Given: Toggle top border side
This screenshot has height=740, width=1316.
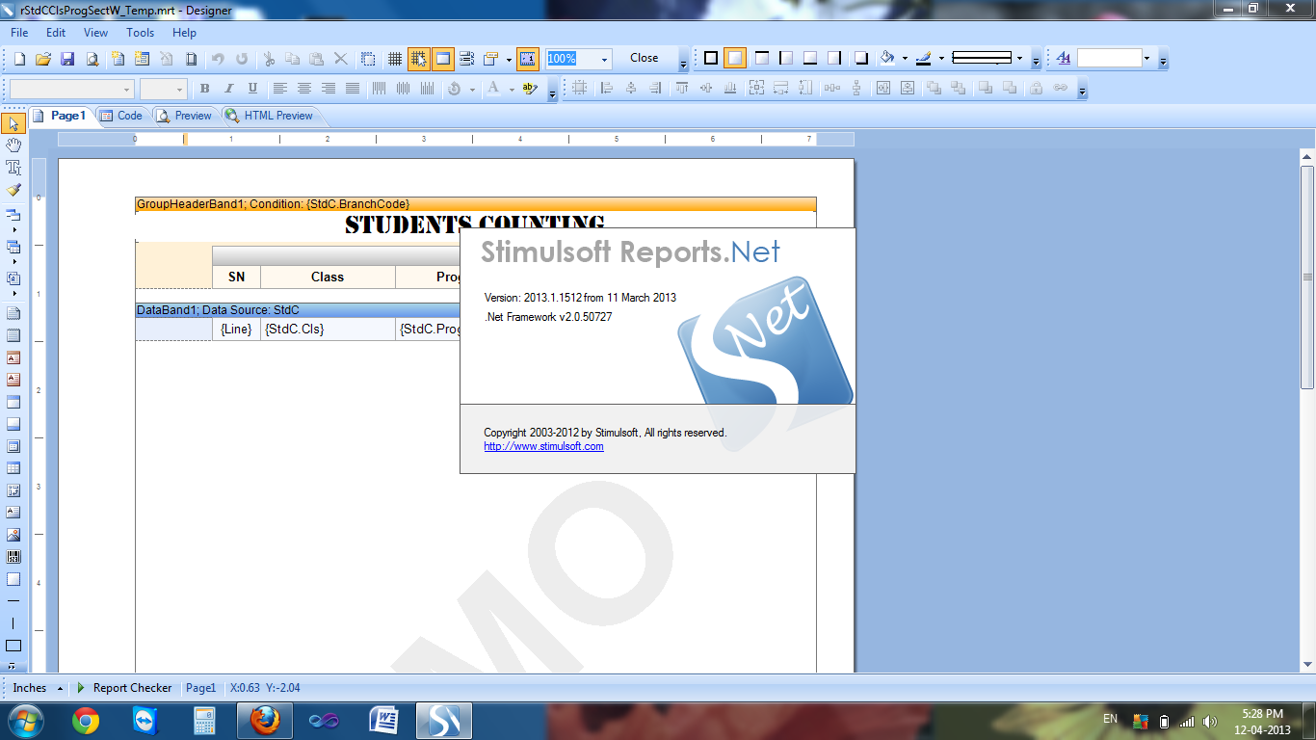Looking at the screenshot, I should pos(762,59).
